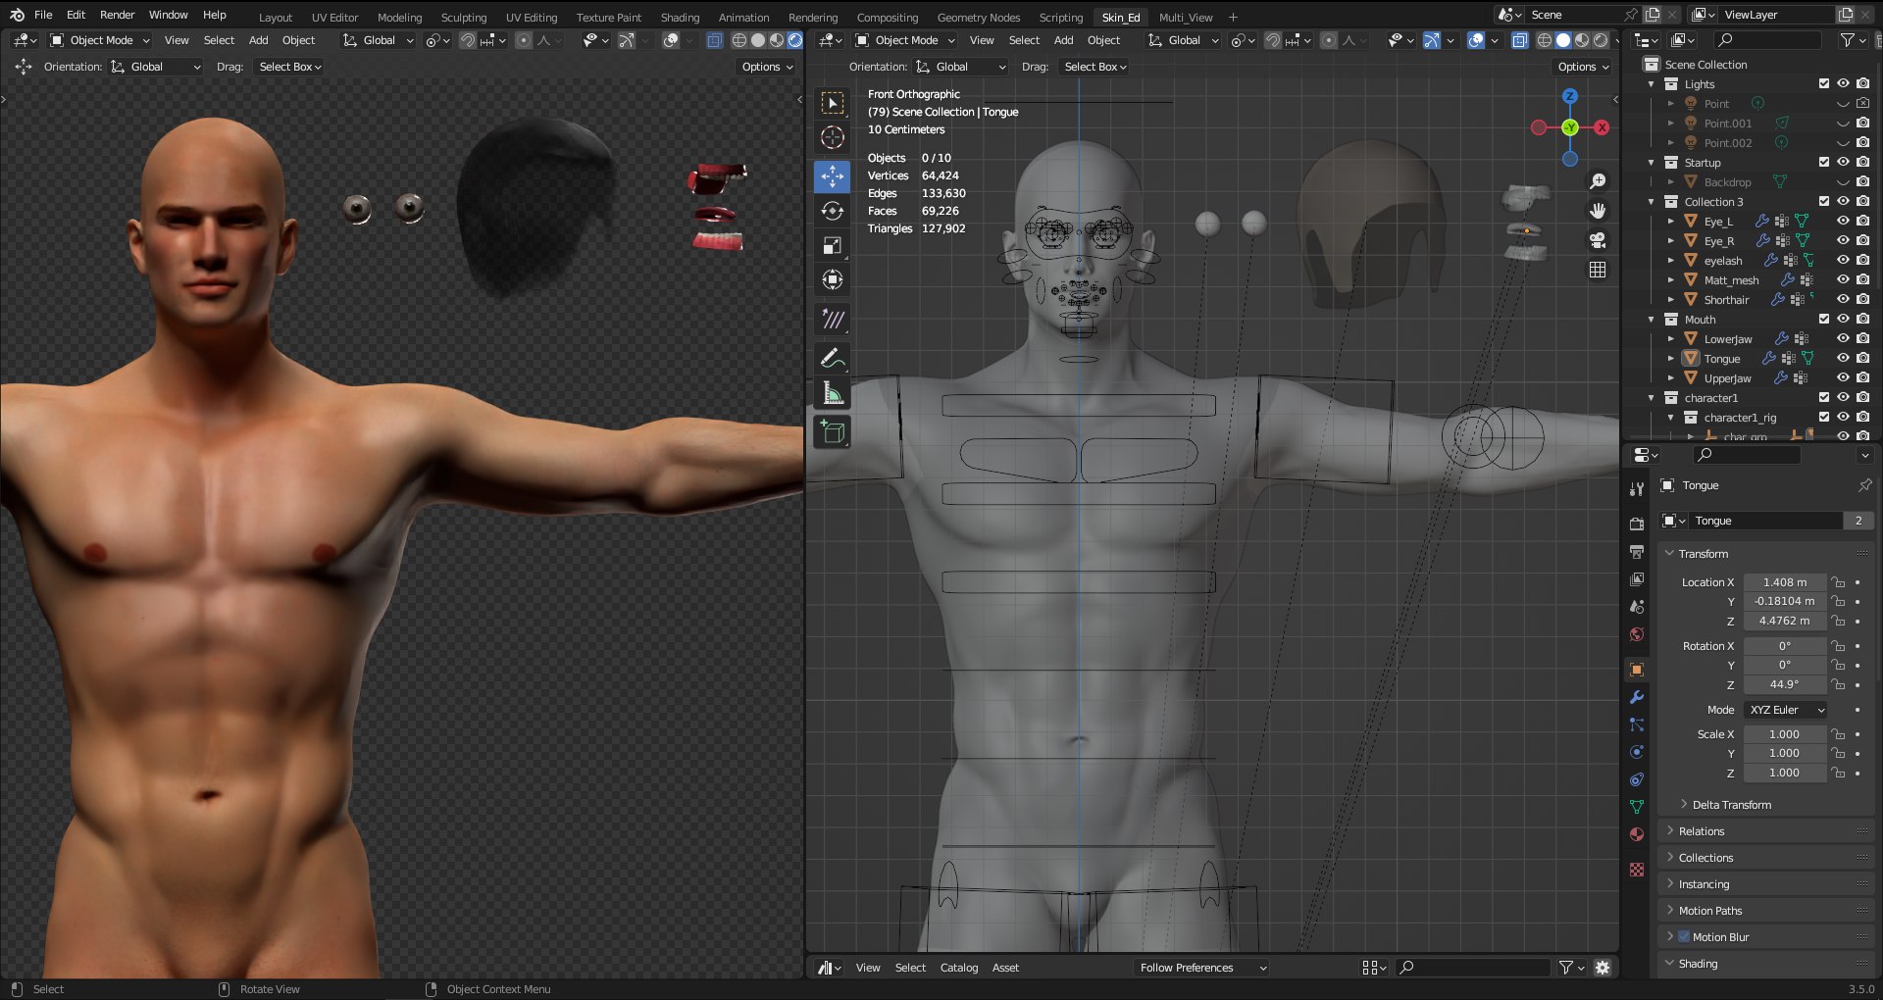Toggle the Lights collection exclude checkbox
Viewport: 1883px width, 1000px height.
click(x=1824, y=83)
